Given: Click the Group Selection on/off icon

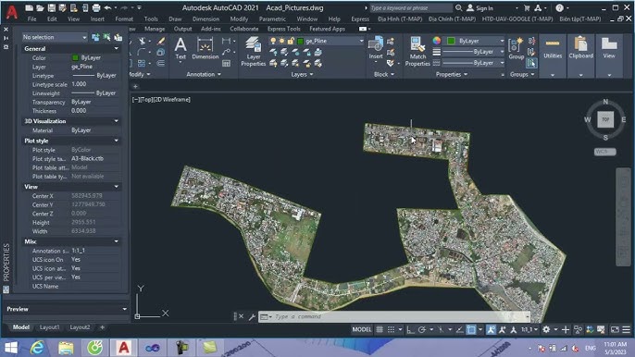Looking at the screenshot, I should [531, 63].
